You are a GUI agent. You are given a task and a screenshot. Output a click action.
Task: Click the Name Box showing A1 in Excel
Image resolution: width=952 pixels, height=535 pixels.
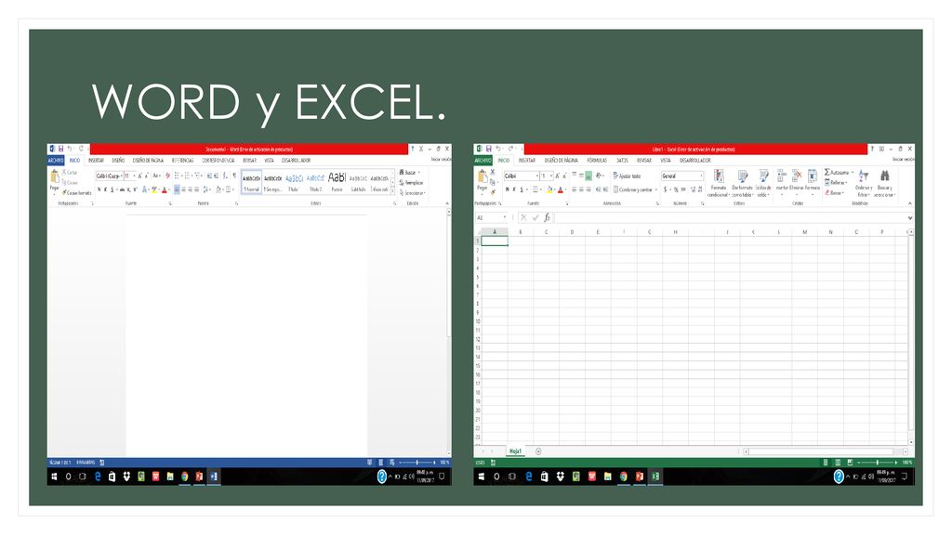coord(491,217)
